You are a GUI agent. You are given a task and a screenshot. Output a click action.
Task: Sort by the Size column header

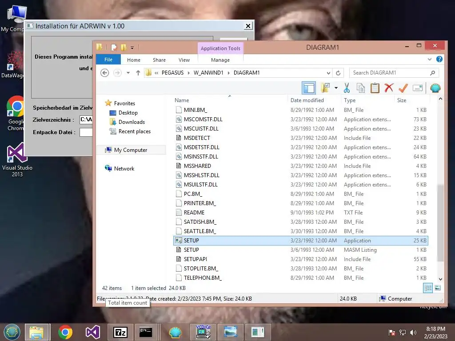pos(402,100)
